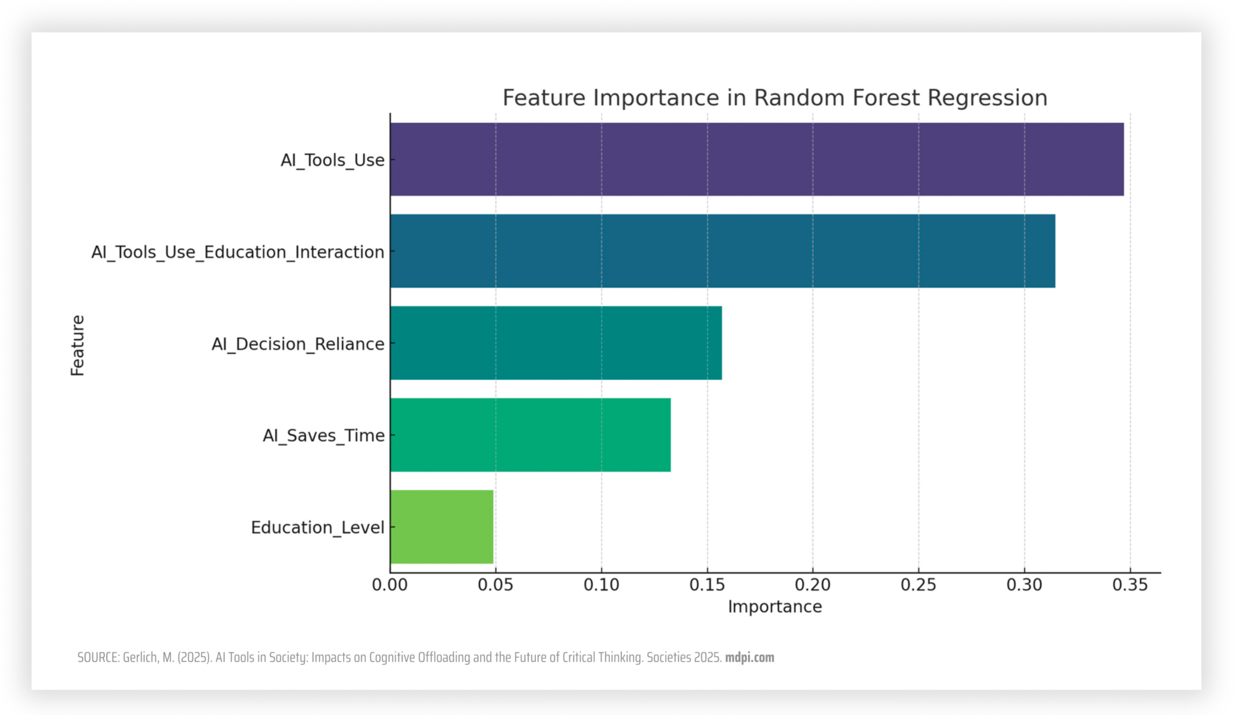Select the light green Education_Level bar
The height and width of the screenshot is (715, 1235).
tap(442, 527)
